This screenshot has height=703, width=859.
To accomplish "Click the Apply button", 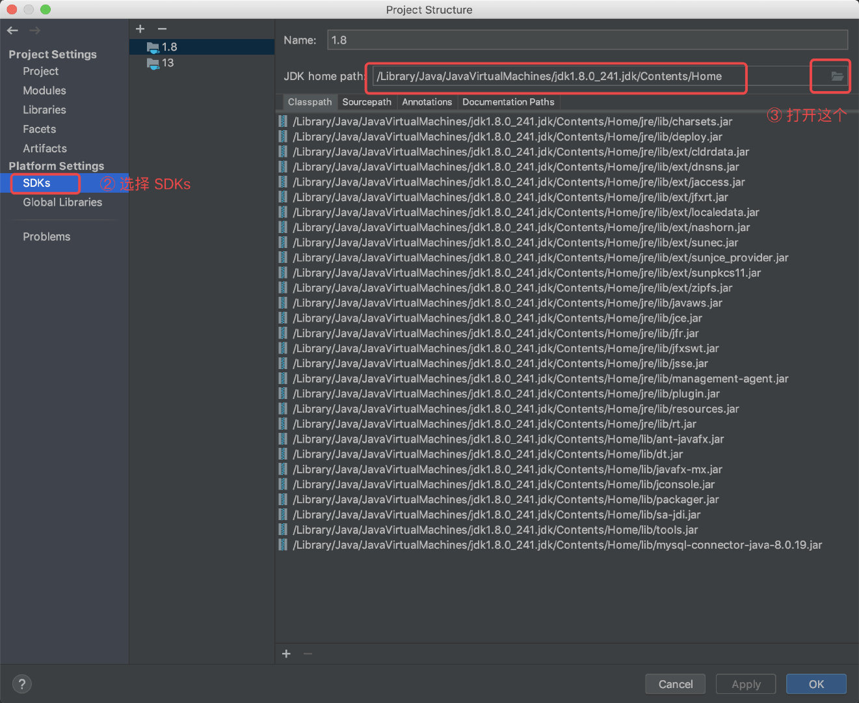I will tap(746, 684).
